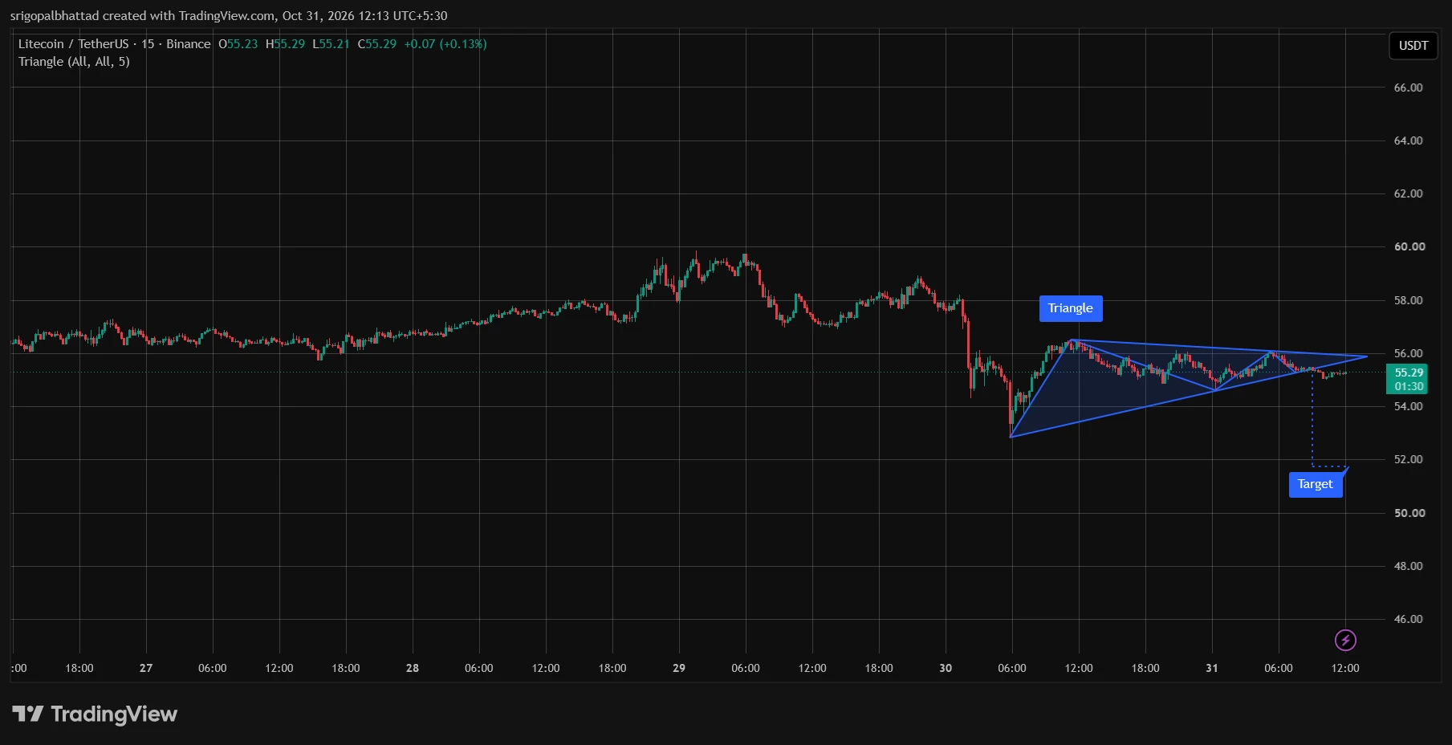Viewport: 1452px width, 745px height.
Task: Click the open value O55.23 in legend
Action: [x=238, y=44]
